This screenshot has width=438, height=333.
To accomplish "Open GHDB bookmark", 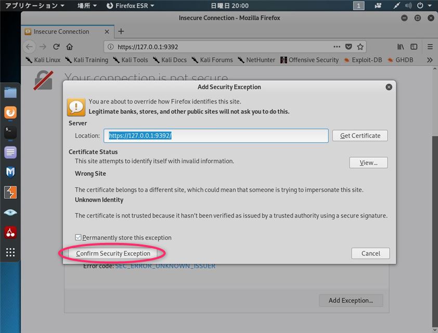I will pos(401,60).
